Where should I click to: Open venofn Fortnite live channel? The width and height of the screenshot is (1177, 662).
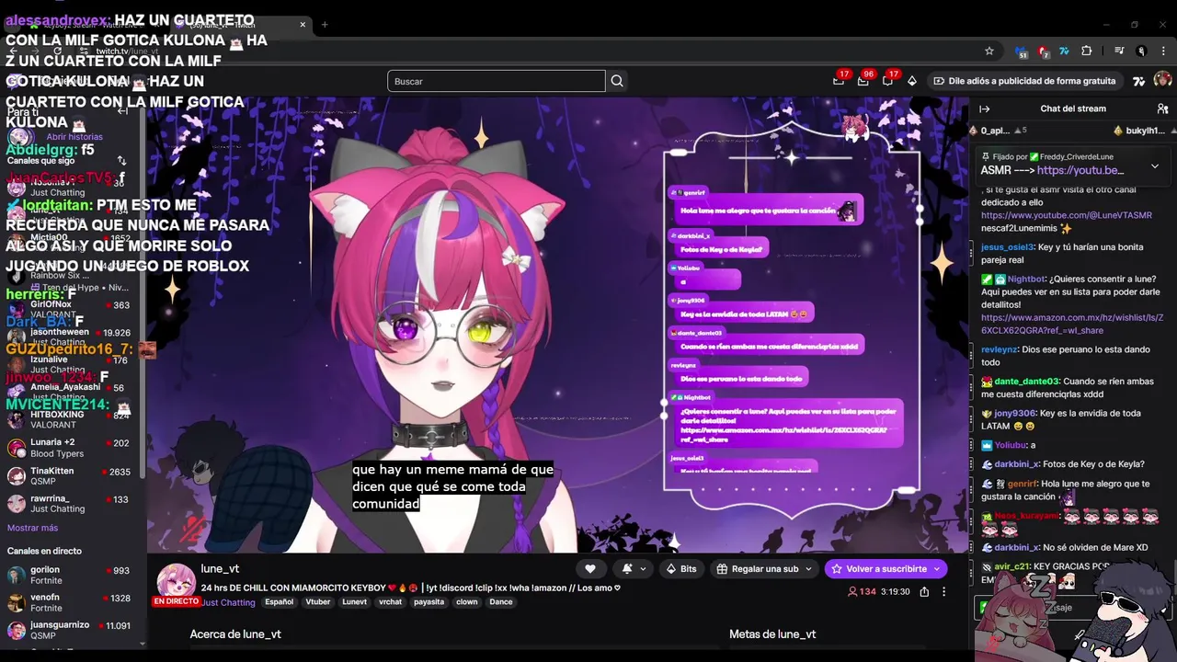coord(73,603)
